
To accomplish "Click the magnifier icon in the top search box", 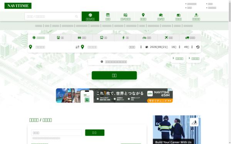I will point(76,17).
